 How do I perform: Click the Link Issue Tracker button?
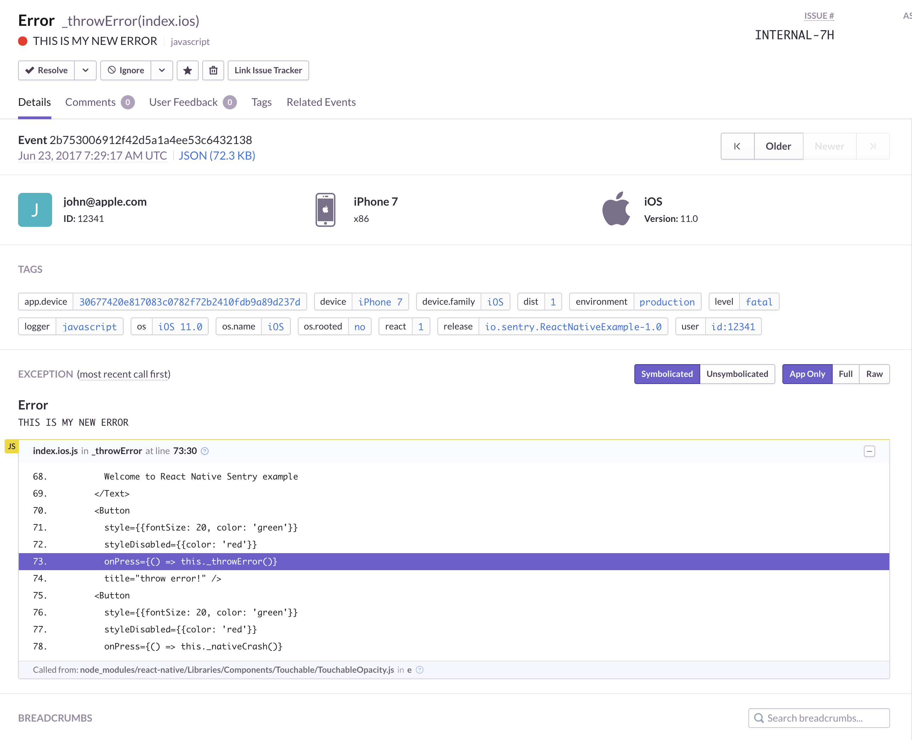coord(268,70)
